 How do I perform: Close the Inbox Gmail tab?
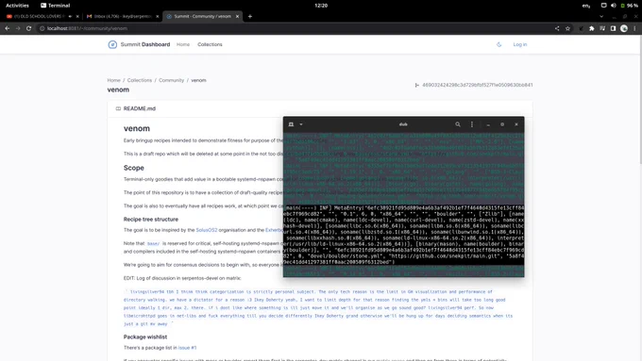pyautogui.click(x=158, y=16)
